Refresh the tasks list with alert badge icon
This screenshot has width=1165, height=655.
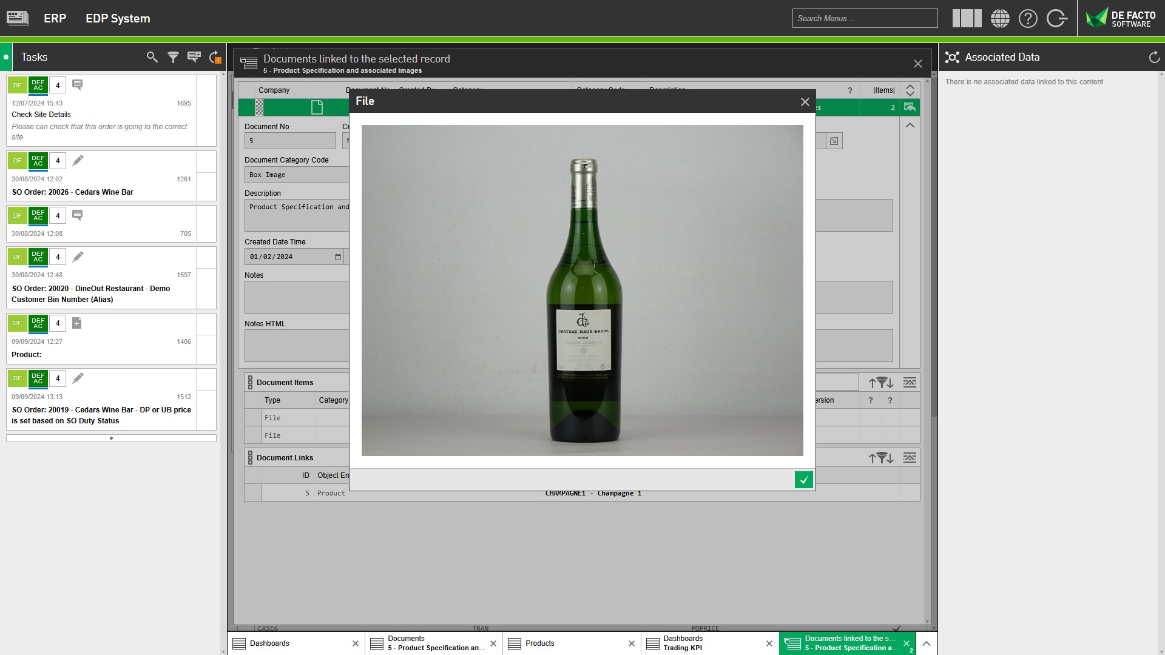click(x=214, y=56)
